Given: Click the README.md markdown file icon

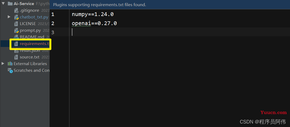Looking at the screenshot, I should tap(16, 37).
